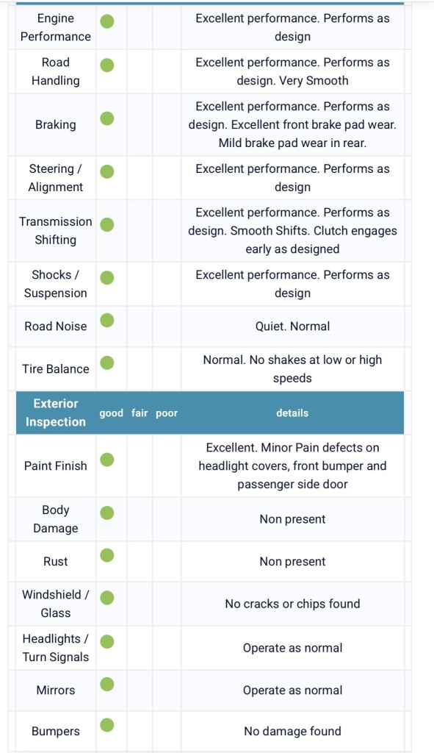
Task: Click the green good indicator for Road Handling
Action: pyautogui.click(x=107, y=65)
